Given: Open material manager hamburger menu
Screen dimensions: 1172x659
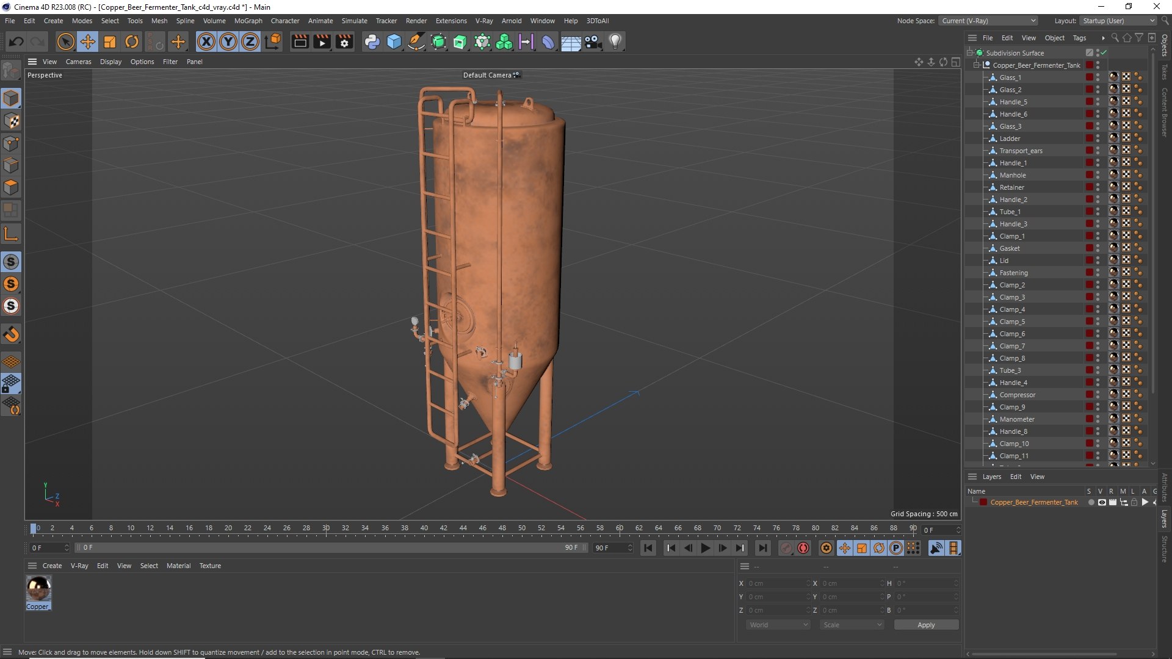Looking at the screenshot, I should [x=32, y=566].
